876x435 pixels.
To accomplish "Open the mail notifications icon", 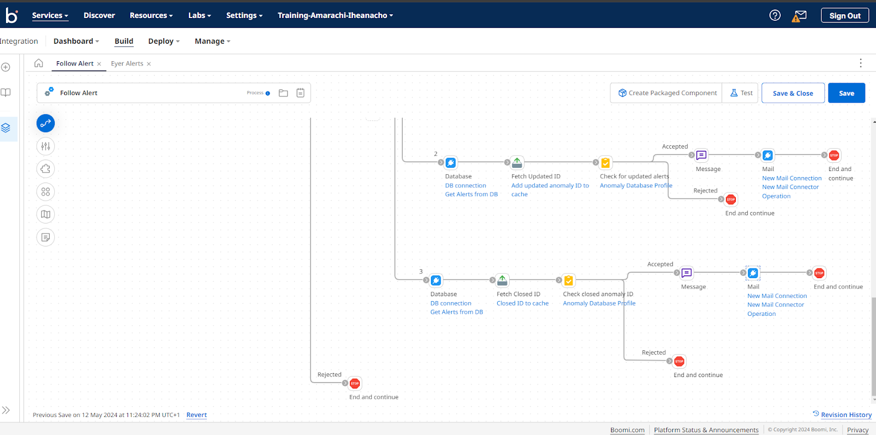I will (799, 16).
